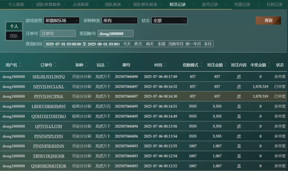Sort by 倍数模式 column arrows
Image resolution: width=288 pixels, height=171 pixels.
[x=201, y=65]
